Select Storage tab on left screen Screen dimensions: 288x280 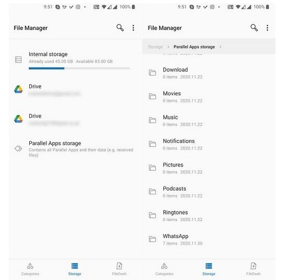tap(75, 270)
